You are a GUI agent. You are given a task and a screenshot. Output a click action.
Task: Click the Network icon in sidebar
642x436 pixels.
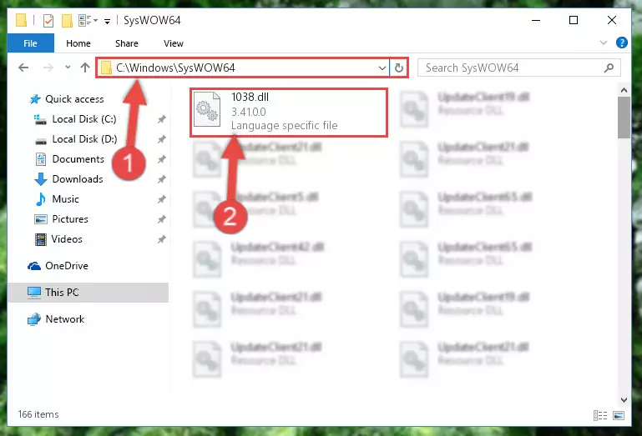click(34, 319)
